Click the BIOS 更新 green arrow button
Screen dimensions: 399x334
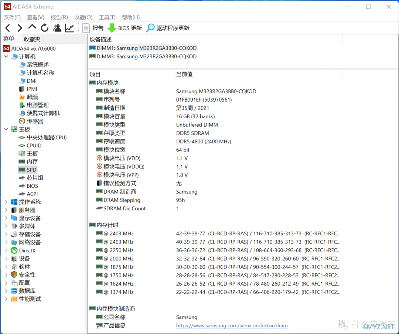[x=125, y=28]
